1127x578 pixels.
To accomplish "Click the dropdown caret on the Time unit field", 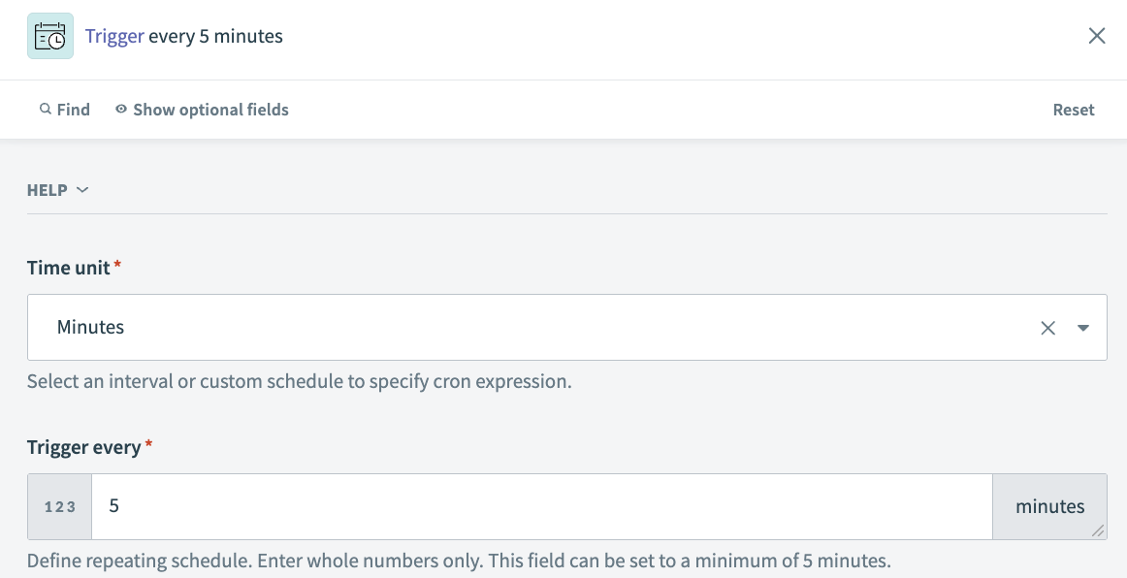I will [x=1083, y=328].
